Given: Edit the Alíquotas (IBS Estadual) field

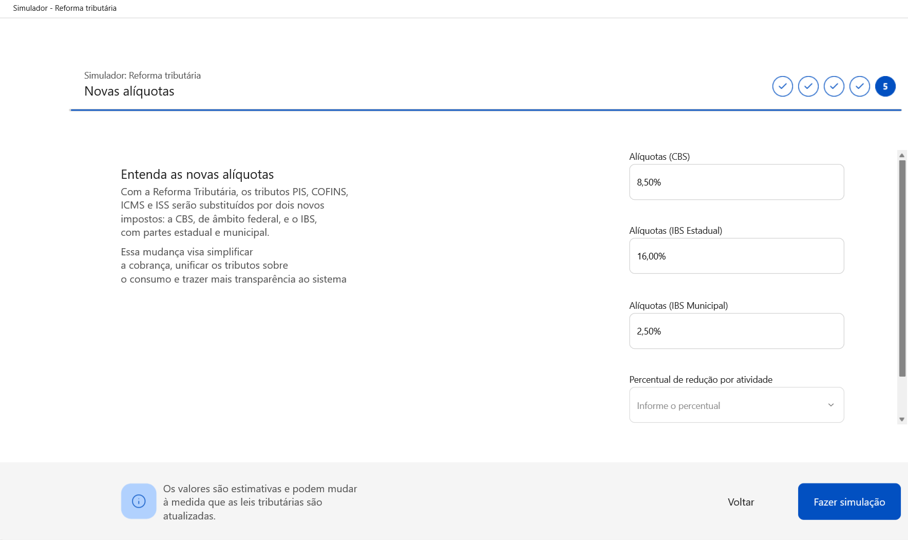Looking at the screenshot, I should pyautogui.click(x=736, y=256).
